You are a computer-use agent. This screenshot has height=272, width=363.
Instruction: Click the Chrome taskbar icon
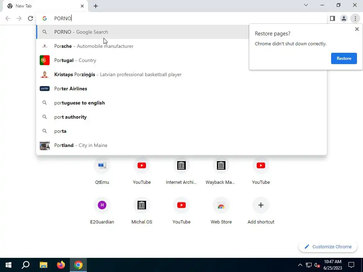click(78, 265)
